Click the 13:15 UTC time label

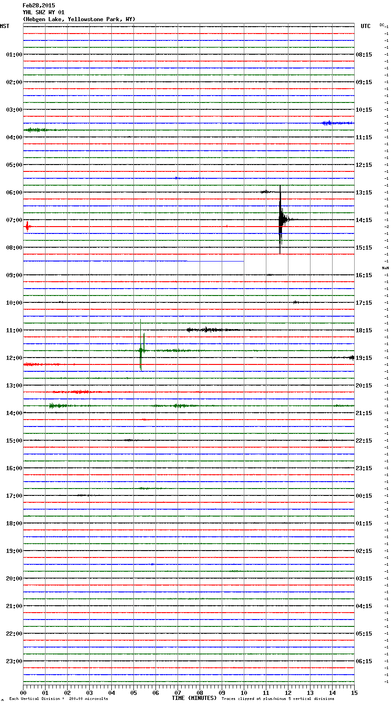(364, 193)
